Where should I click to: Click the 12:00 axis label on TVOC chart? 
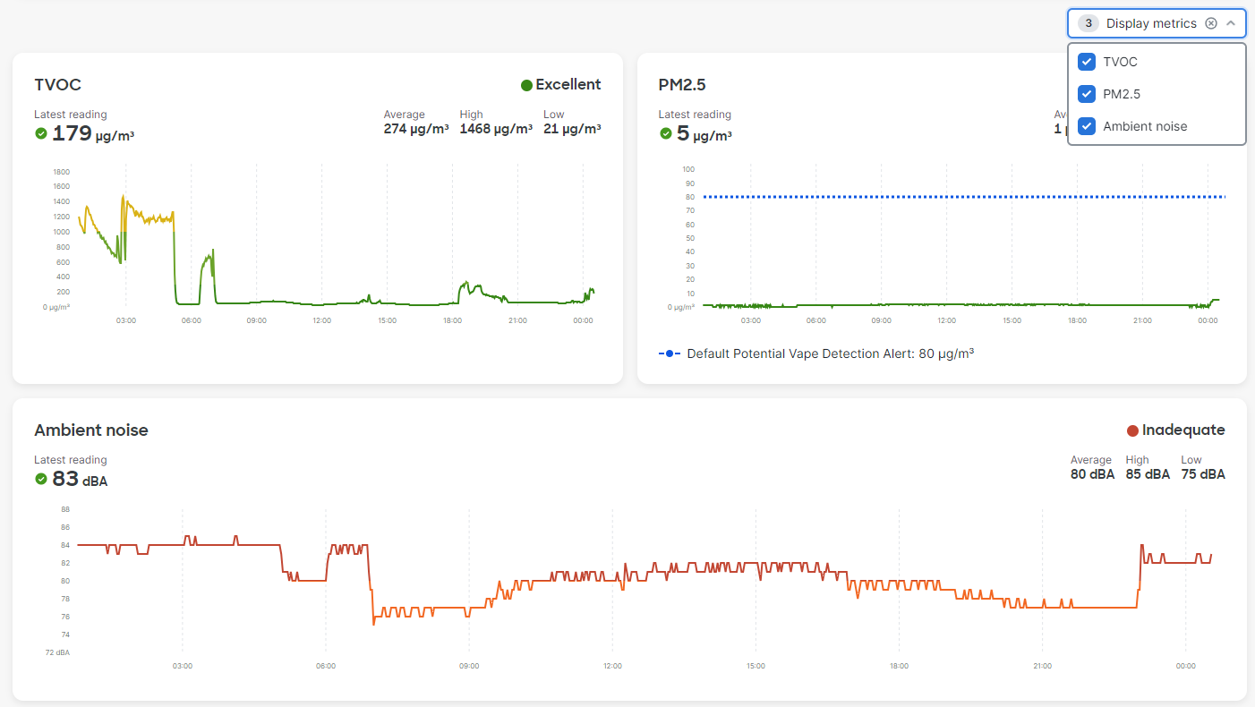click(321, 319)
